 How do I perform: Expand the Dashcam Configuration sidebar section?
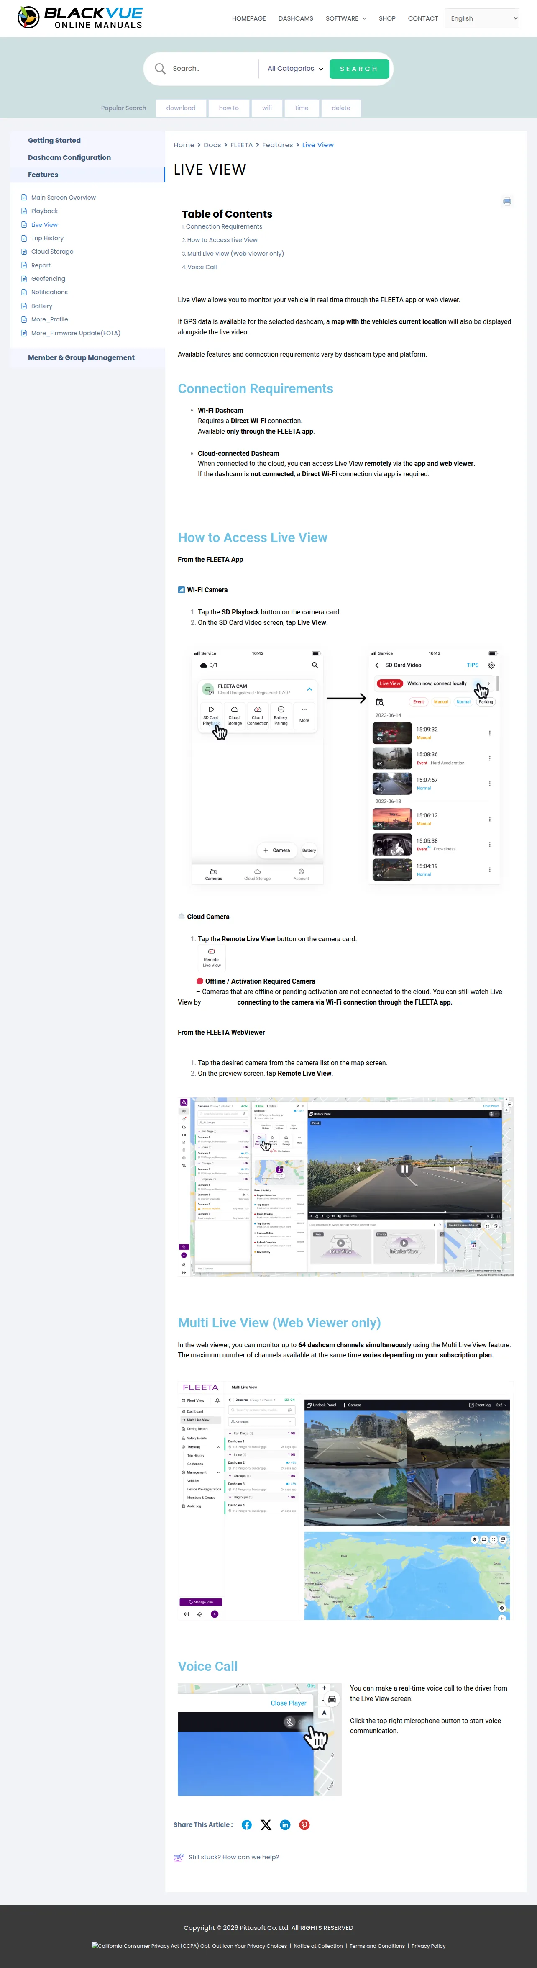point(69,157)
